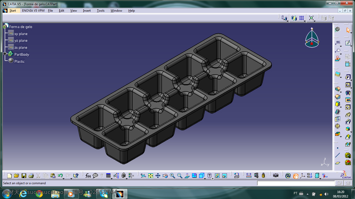Open the Design Table dropdown arrow
The image size is (355, 199).
click(x=112, y=178)
